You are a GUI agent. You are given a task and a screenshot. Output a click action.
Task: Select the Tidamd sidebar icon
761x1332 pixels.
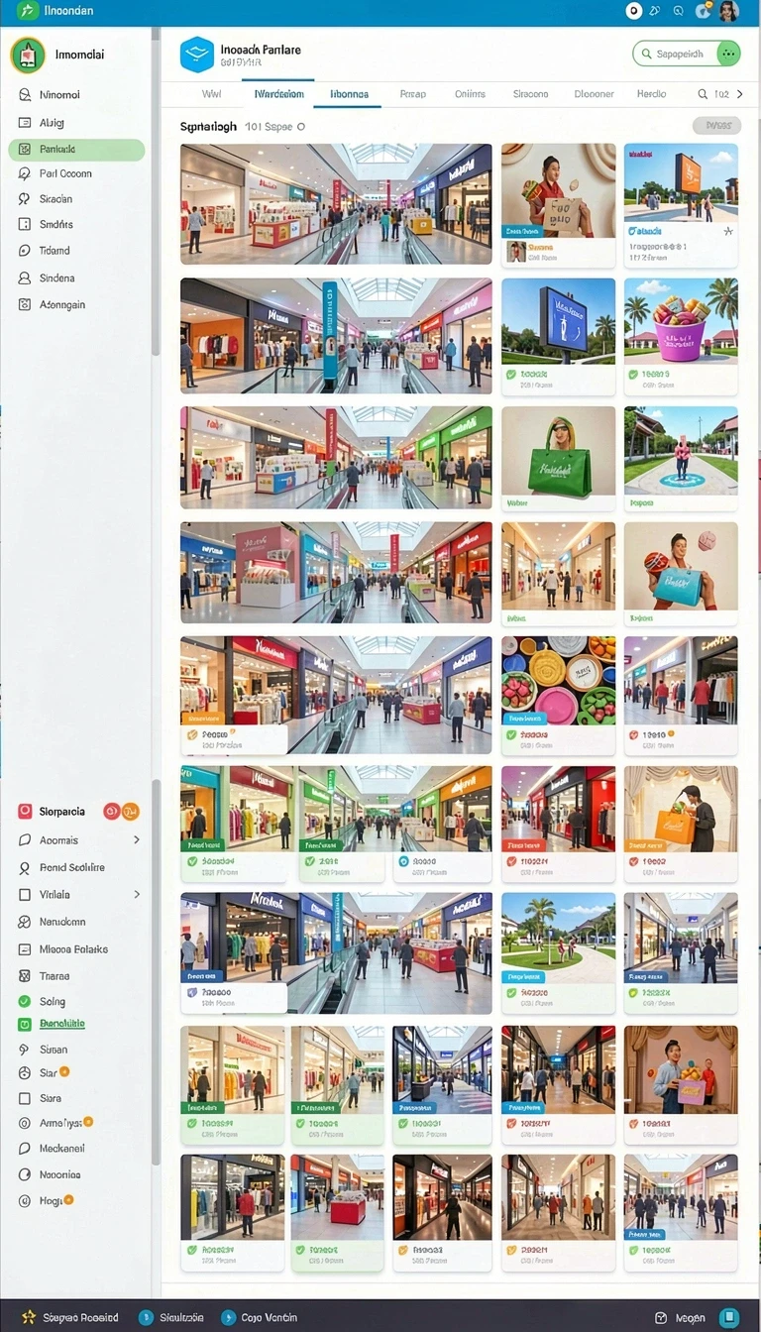pos(25,251)
